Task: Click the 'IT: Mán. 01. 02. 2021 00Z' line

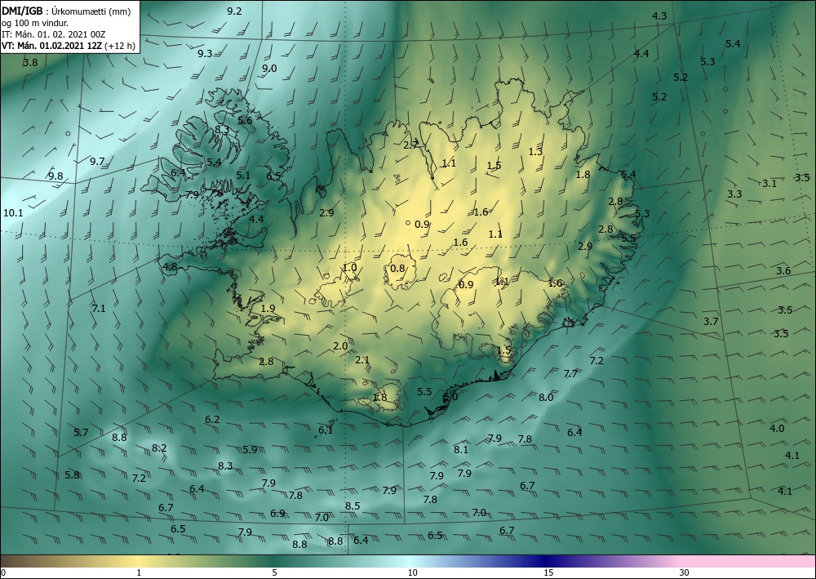Action: 54,34
